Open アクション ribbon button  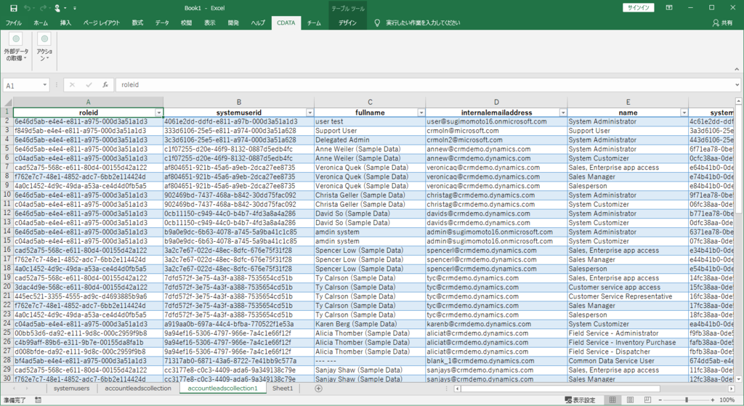pos(44,47)
